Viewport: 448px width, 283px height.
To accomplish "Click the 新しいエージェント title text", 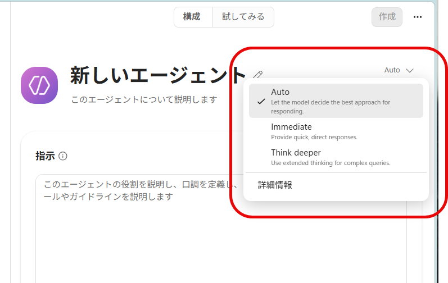I will [x=158, y=76].
